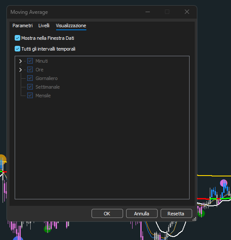The image size is (231, 240).
Task: Toggle the Settimanale checkbox
Action: [x=30, y=87]
